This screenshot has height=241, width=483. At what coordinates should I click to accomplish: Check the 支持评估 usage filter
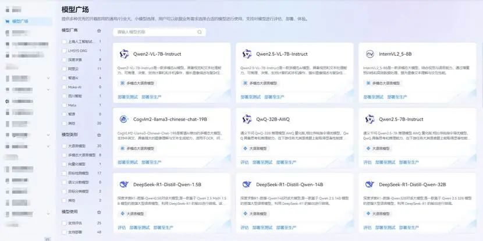tap(64, 223)
